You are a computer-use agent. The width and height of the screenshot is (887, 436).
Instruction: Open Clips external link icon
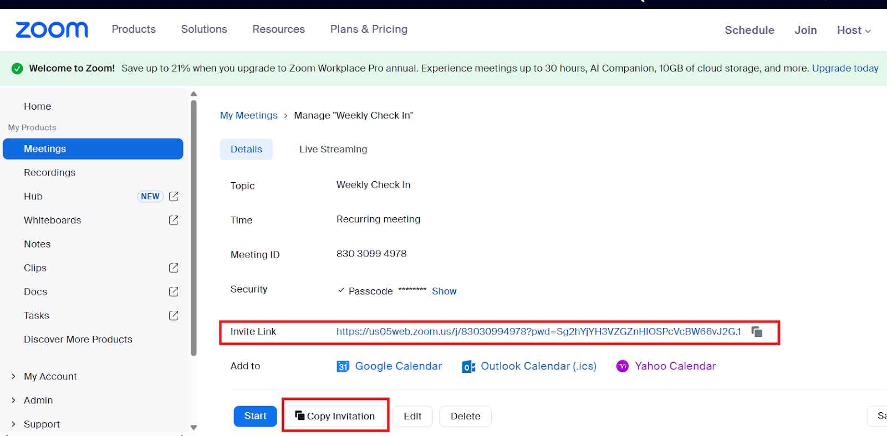tap(174, 268)
